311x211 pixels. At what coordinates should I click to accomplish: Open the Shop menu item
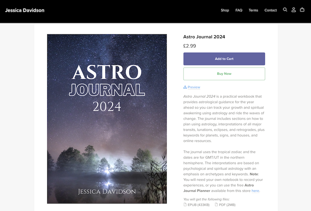point(225,10)
